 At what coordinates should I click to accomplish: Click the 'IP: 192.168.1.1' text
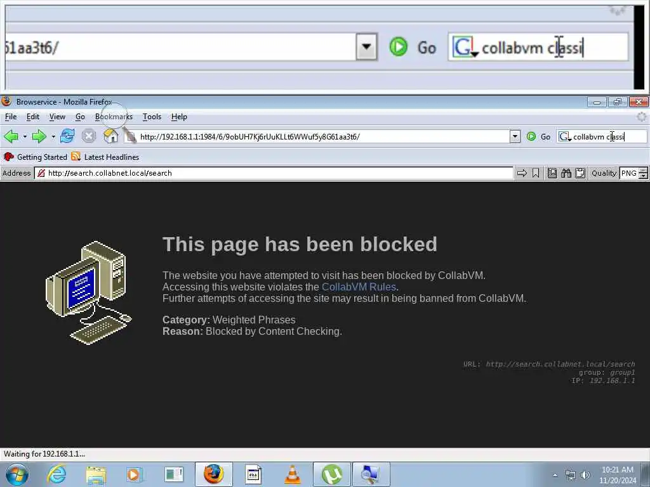point(603,380)
